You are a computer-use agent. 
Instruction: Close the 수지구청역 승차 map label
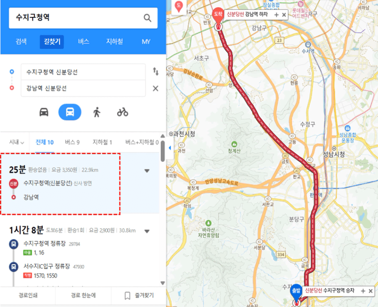click(x=371, y=291)
